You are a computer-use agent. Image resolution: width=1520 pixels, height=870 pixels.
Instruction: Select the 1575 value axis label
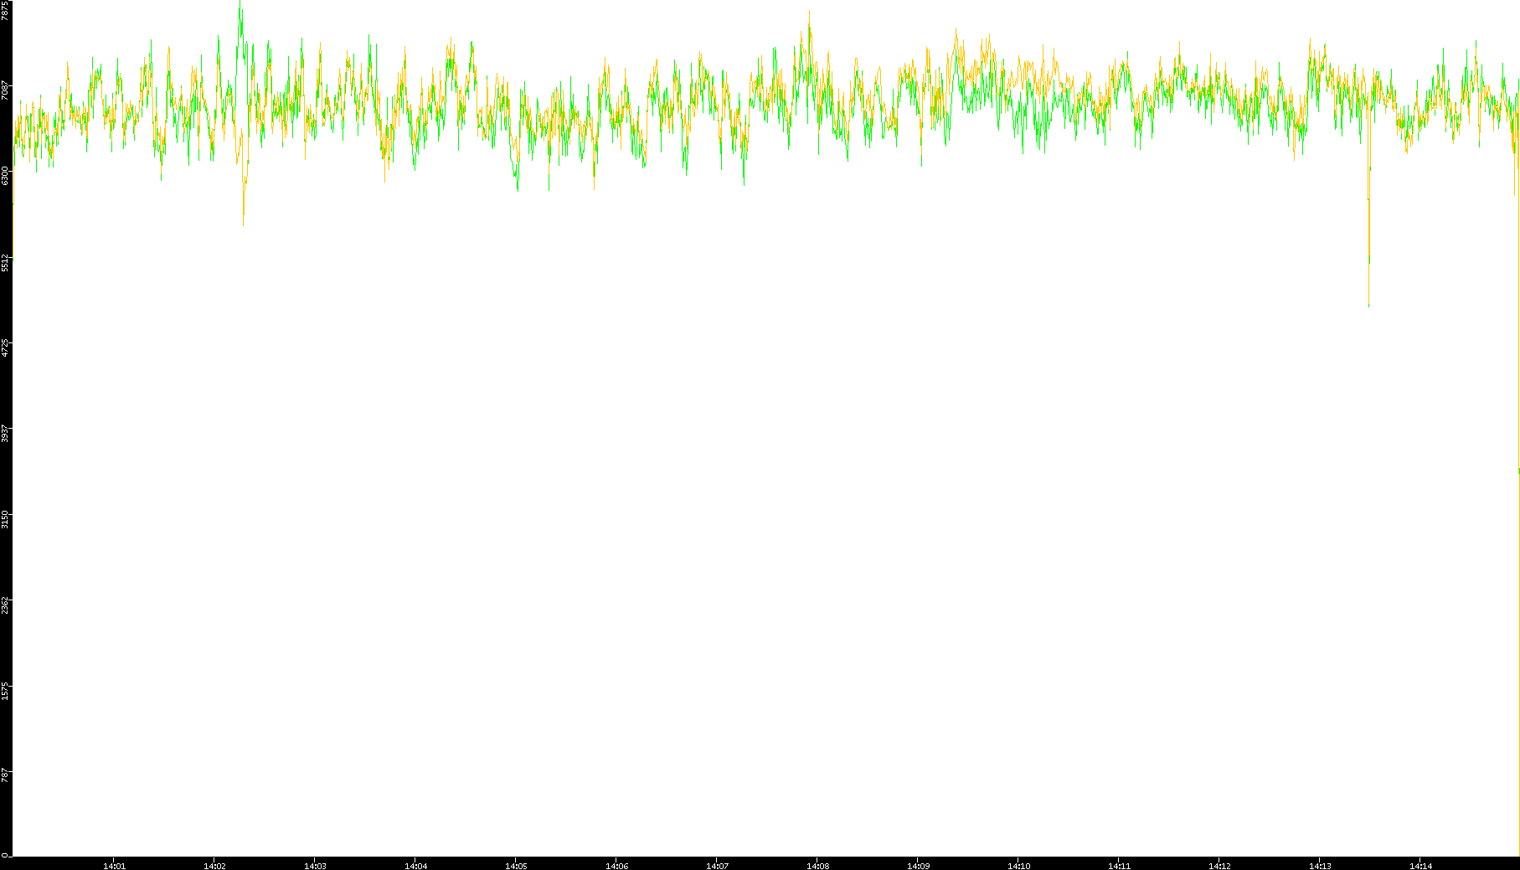(6, 691)
